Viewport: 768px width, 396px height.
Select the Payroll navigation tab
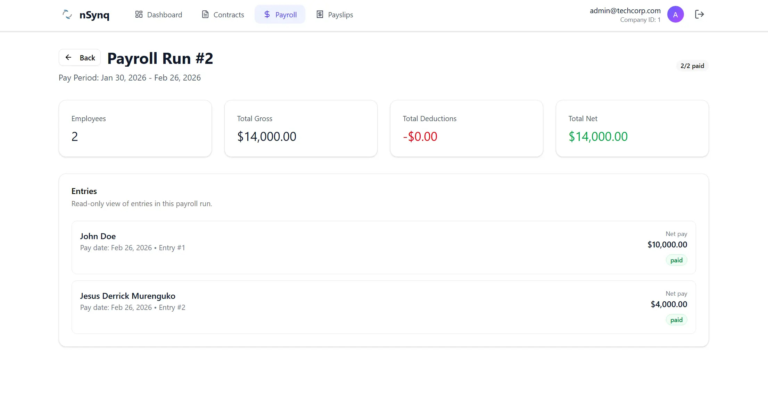(x=280, y=15)
